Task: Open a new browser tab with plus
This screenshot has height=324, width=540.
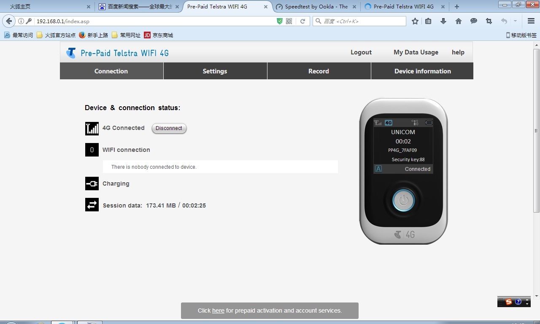Action: (x=456, y=7)
